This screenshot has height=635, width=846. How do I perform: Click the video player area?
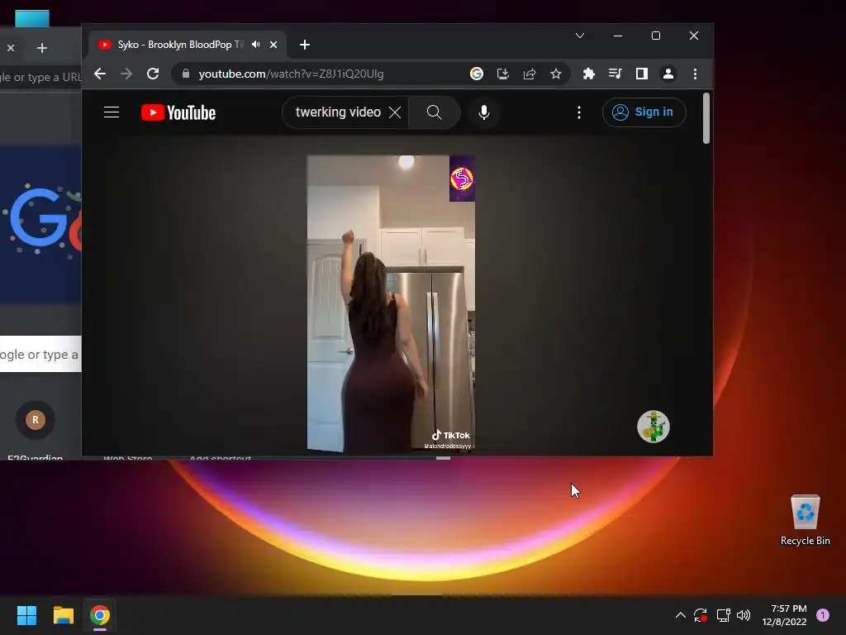391,303
